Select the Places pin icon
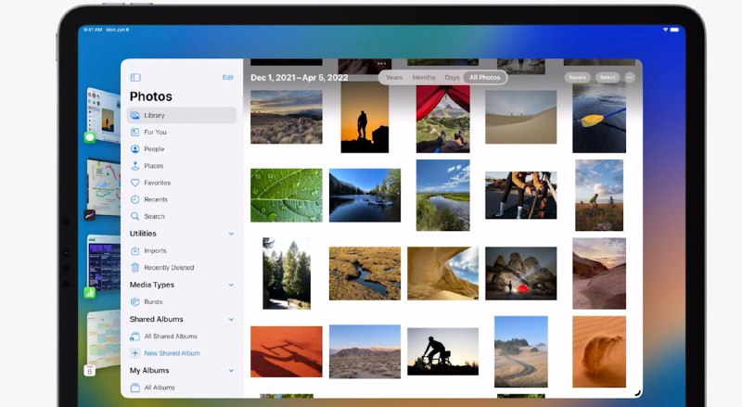 tap(134, 166)
